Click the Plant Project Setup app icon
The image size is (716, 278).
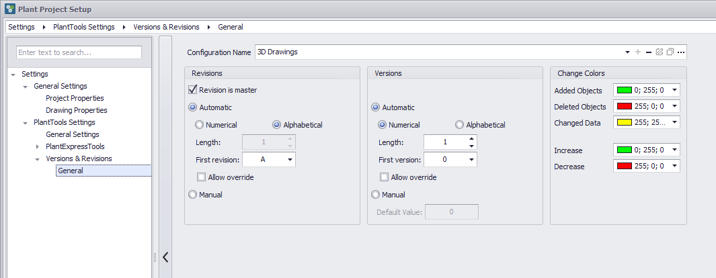(9, 9)
